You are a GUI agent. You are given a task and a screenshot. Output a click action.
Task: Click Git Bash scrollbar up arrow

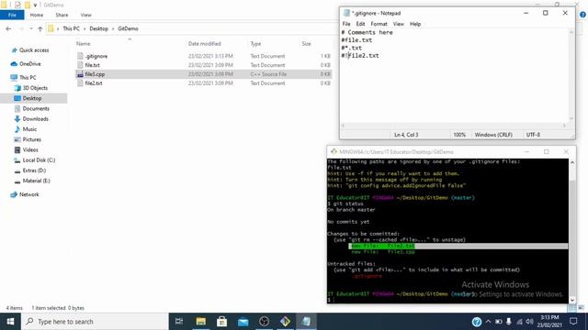pos(571,163)
